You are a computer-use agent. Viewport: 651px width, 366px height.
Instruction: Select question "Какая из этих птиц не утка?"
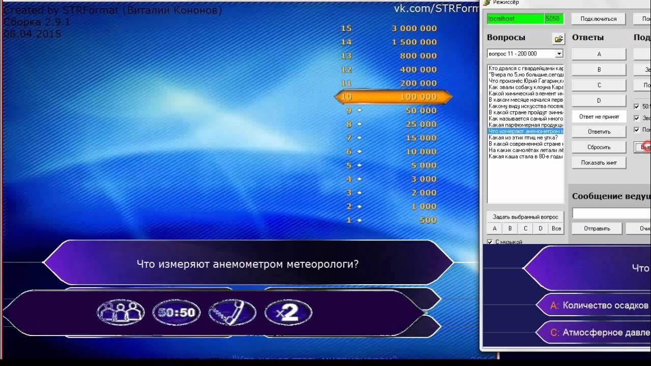click(525, 138)
